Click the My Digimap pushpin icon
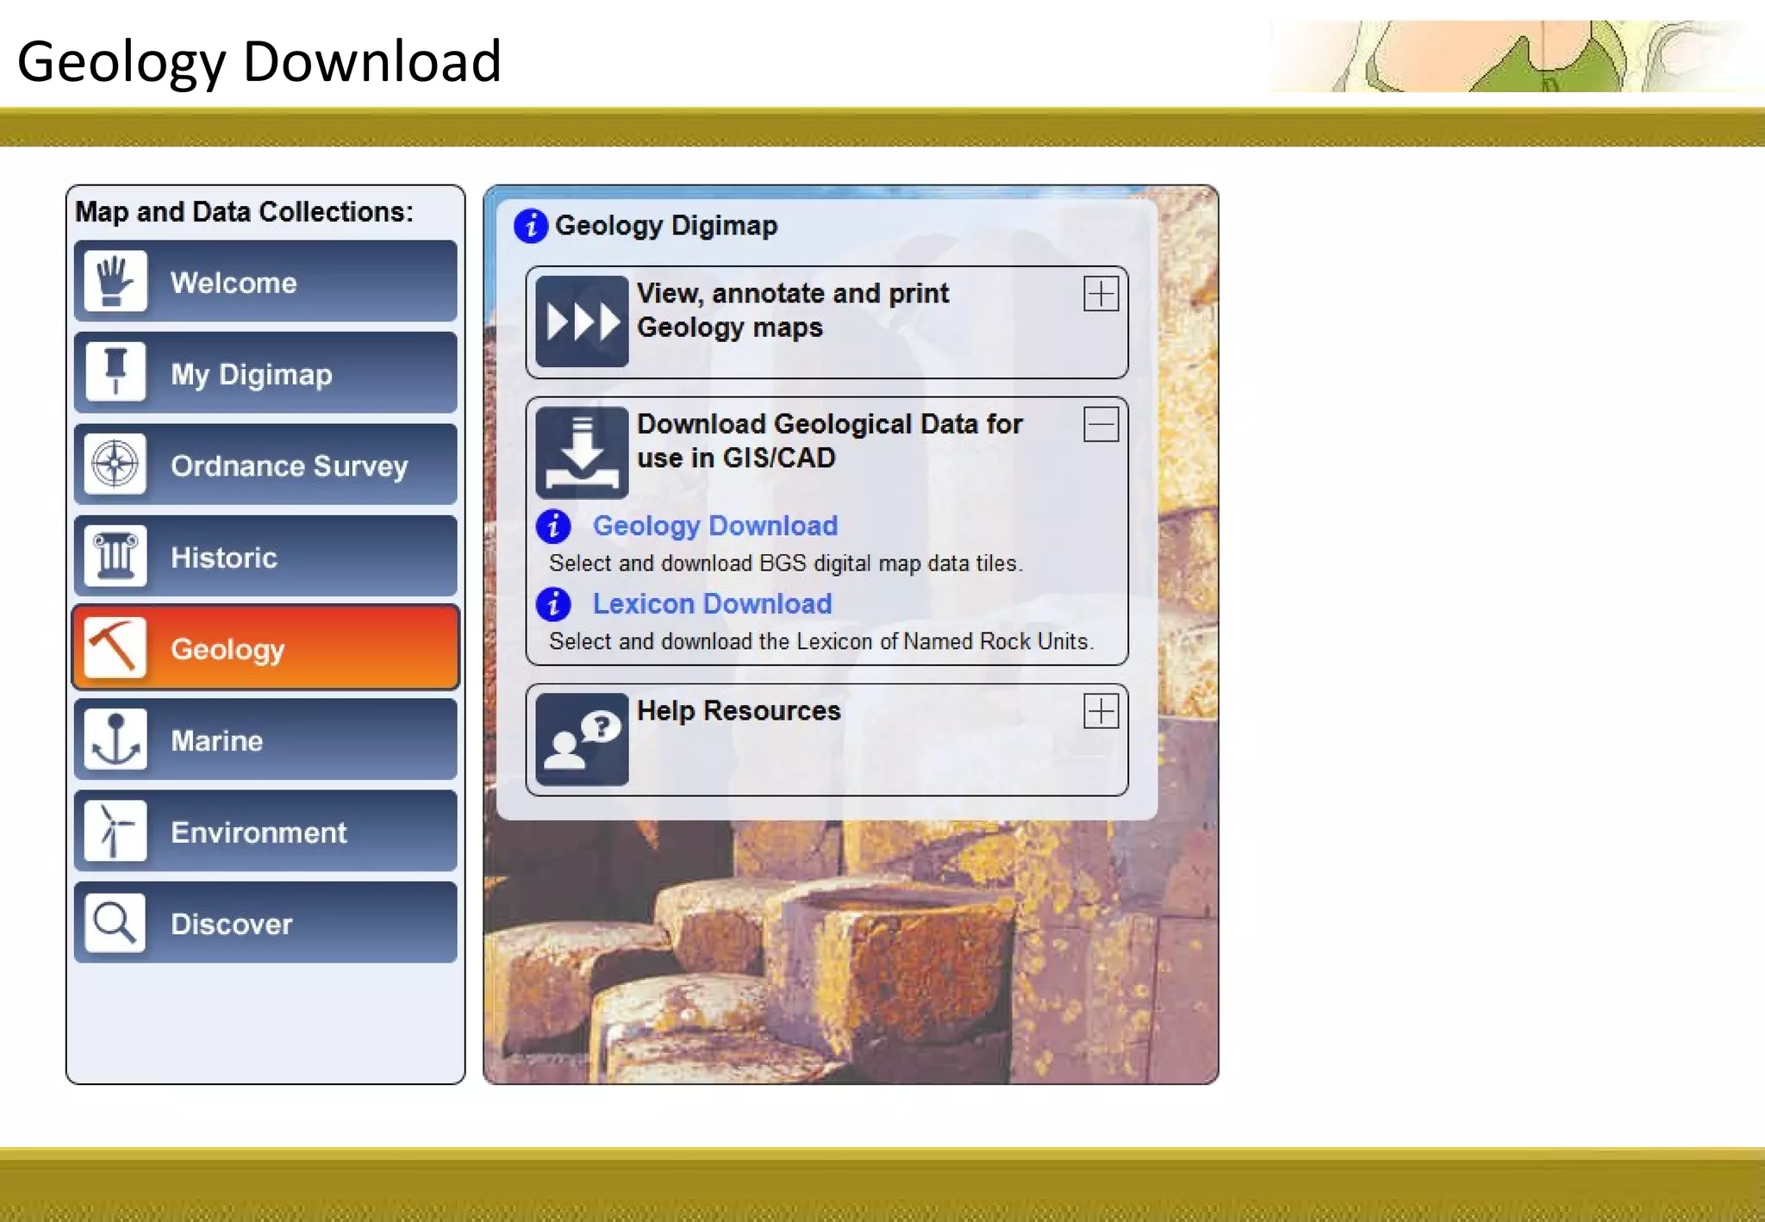 tap(115, 373)
